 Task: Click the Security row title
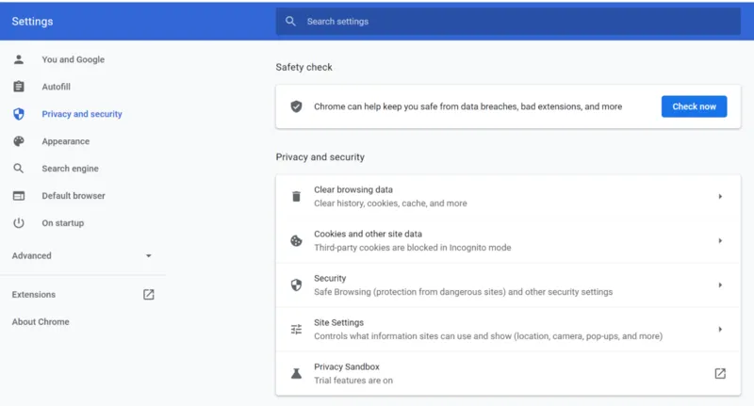tap(330, 278)
